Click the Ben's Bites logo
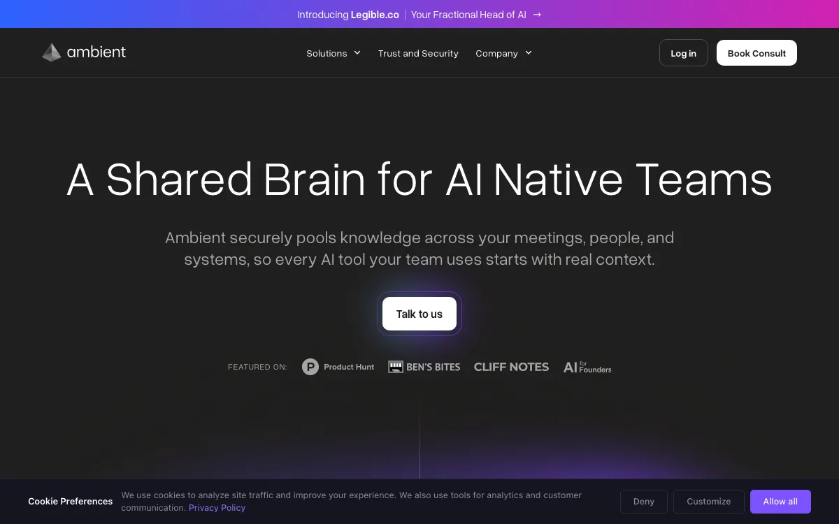839x524 pixels. pyautogui.click(x=424, y=367)
